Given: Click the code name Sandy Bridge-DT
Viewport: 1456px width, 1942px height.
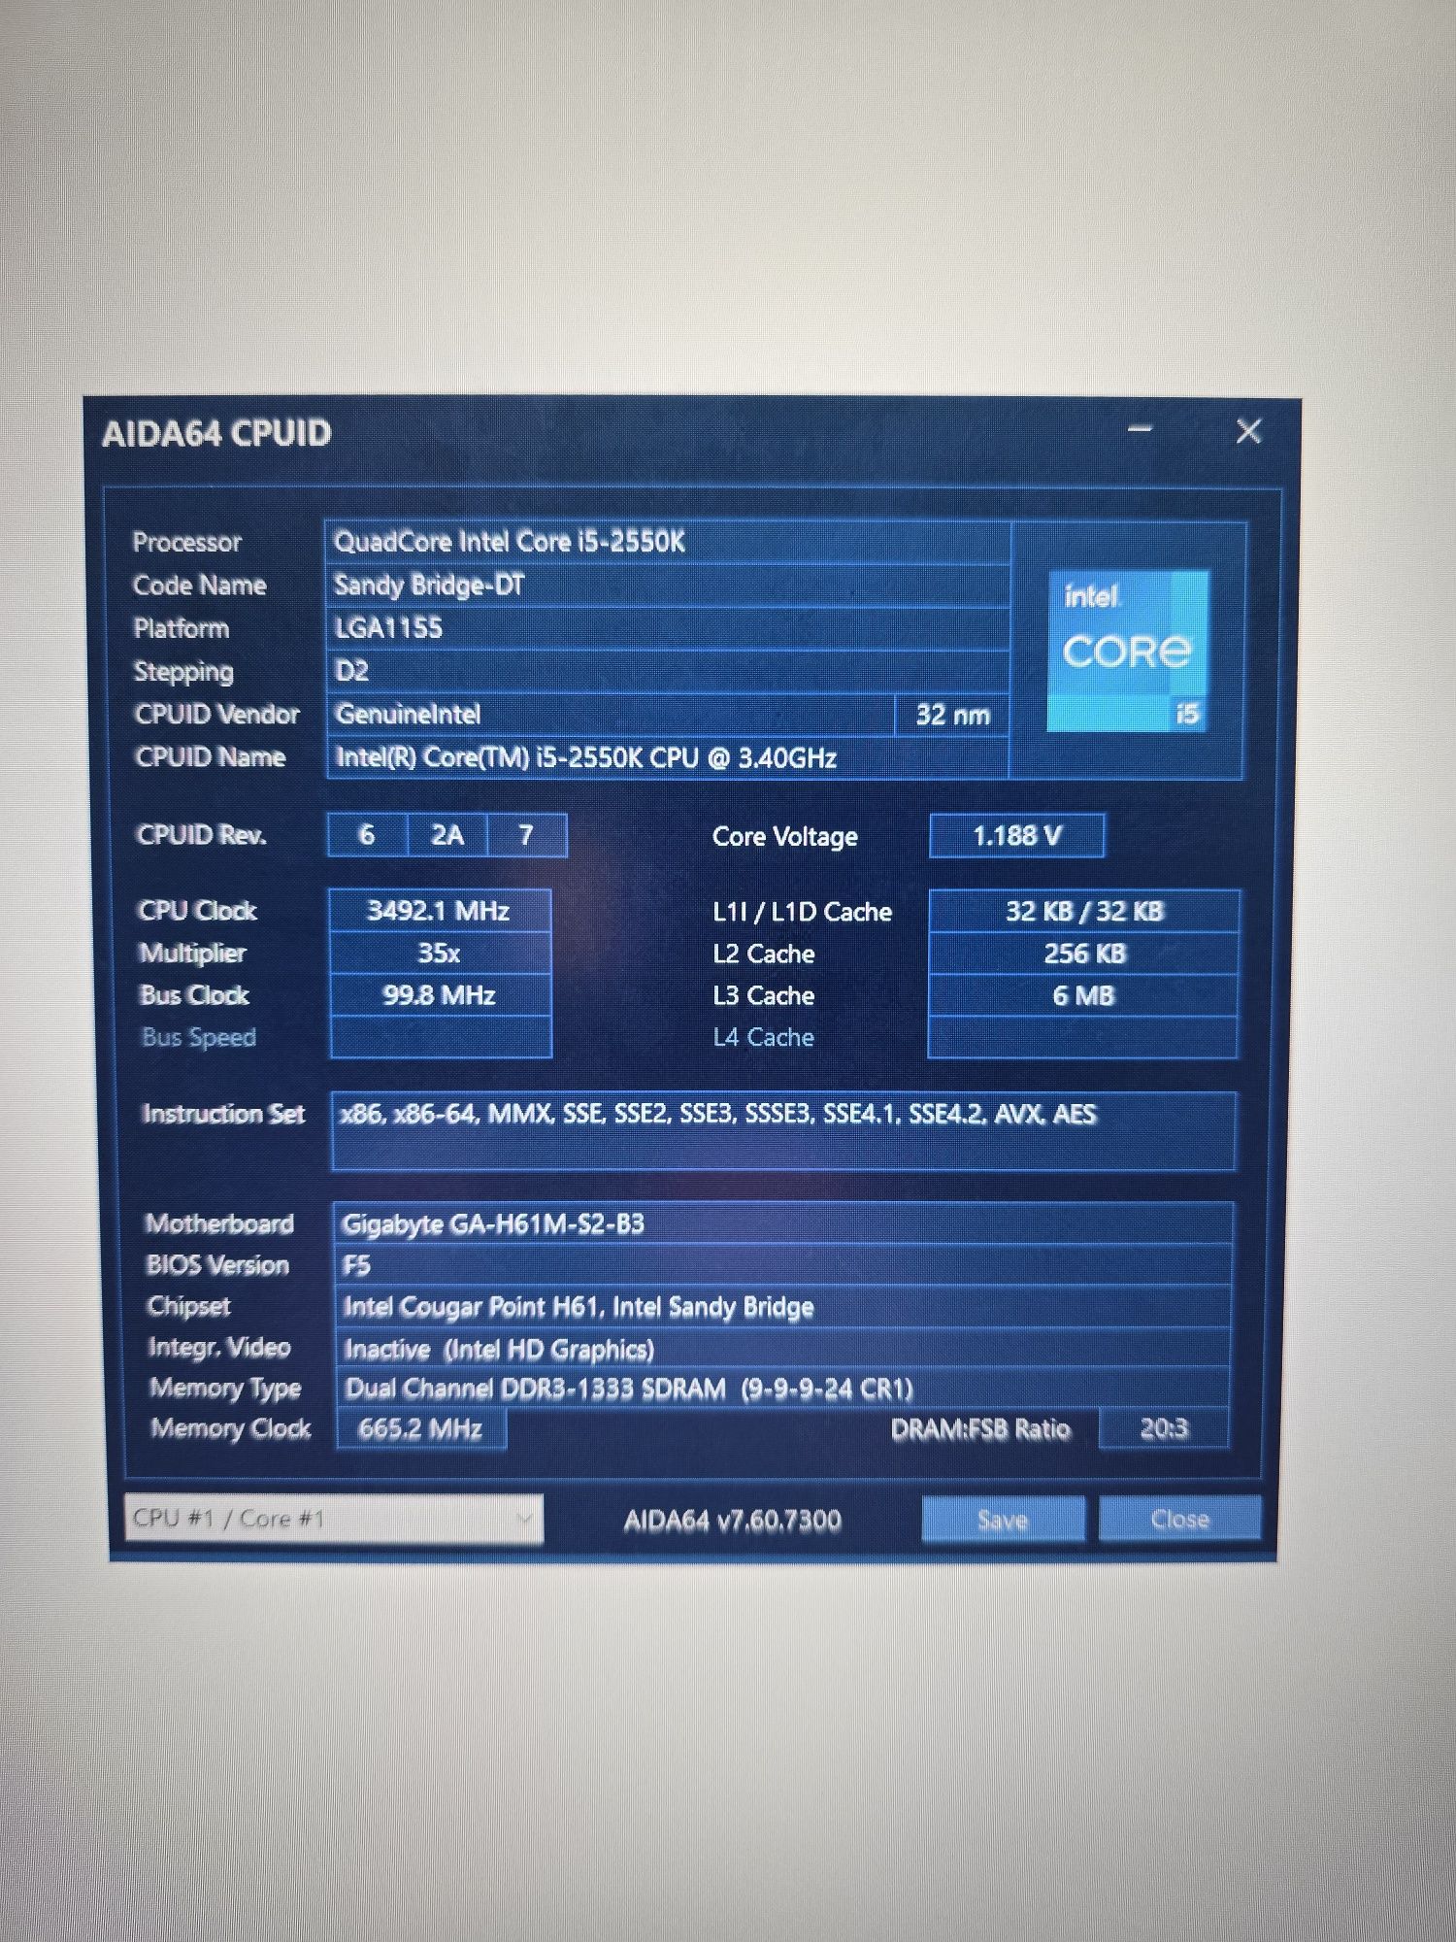Looking at the screenshot, I should [667, 586].
